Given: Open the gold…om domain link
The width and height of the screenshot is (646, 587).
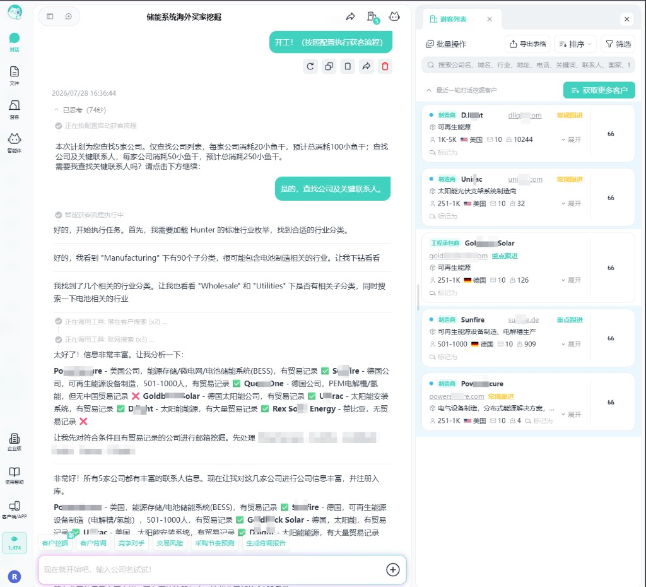Looking at the screenshot, I should (x=458, y=256).
